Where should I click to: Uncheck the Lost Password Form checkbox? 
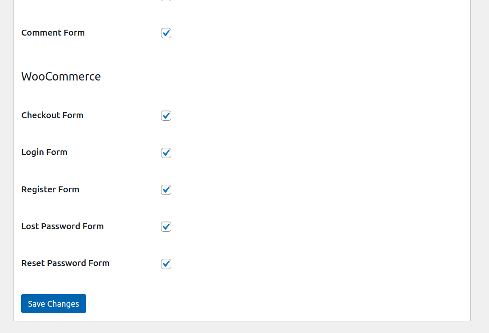point(166,227)
